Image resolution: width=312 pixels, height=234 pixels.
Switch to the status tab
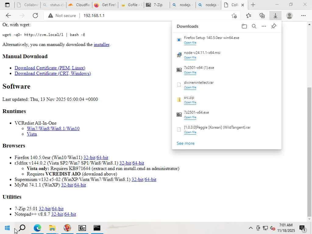pyautogui.click(x=53, y=5)
